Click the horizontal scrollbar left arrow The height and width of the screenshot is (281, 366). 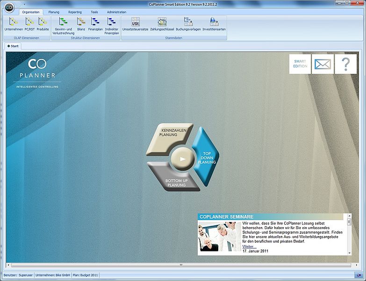point(8,265)
